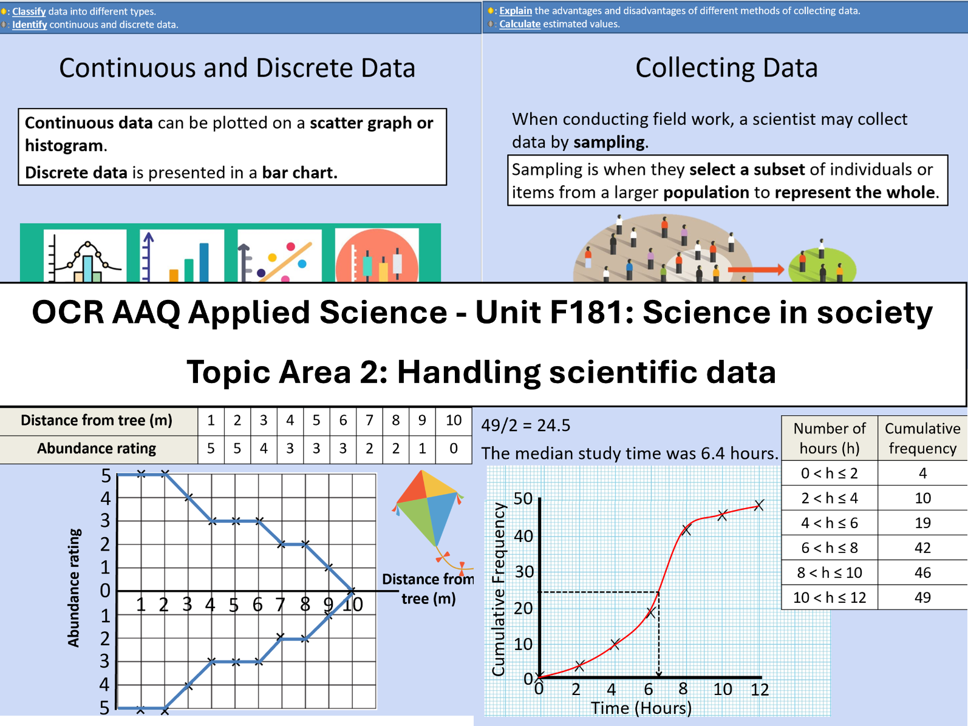
Task: Click the 'Continuous and Discrete Data' heading
Action: coord(237,68)
